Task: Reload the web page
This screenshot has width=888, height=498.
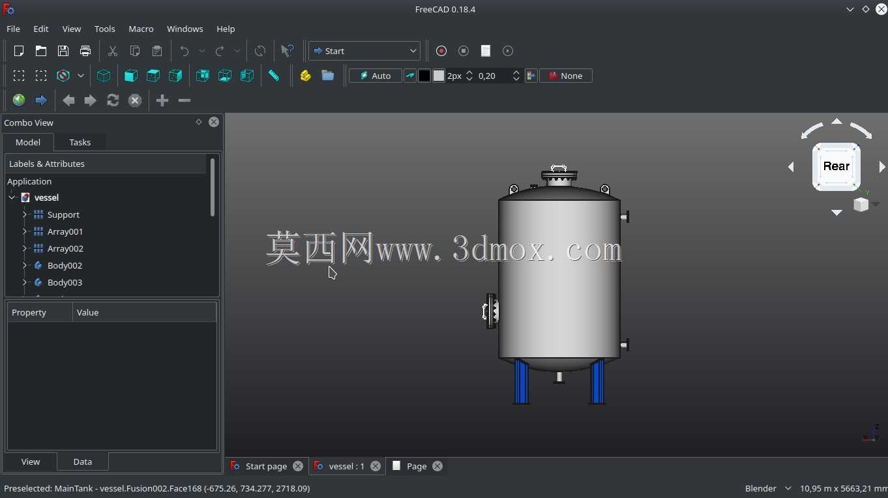Action: pos(113,100)
